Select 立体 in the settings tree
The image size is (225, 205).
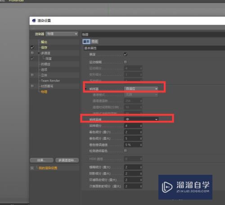44,75
